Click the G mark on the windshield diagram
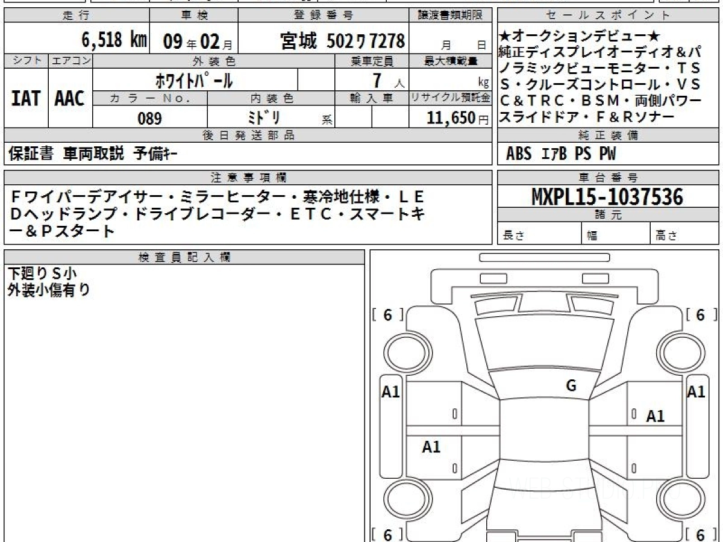The width and height of the screenshot is (723, 542). click(571, 386)
